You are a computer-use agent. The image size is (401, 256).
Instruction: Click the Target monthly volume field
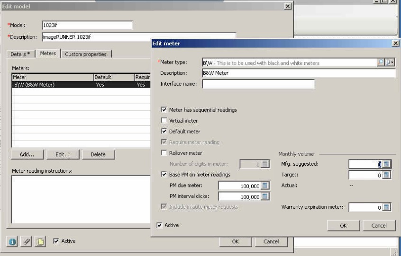[x=366, y=175]
